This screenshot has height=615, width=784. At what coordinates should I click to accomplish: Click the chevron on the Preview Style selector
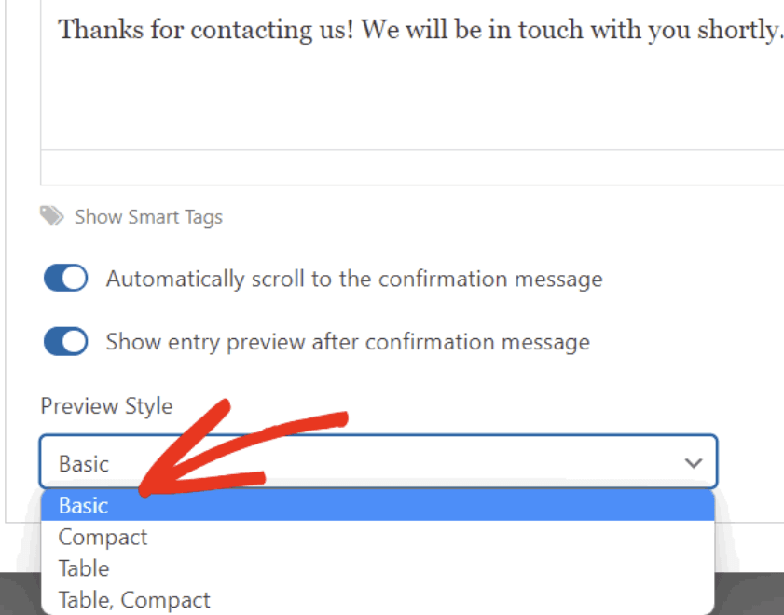tap(693, 461)
